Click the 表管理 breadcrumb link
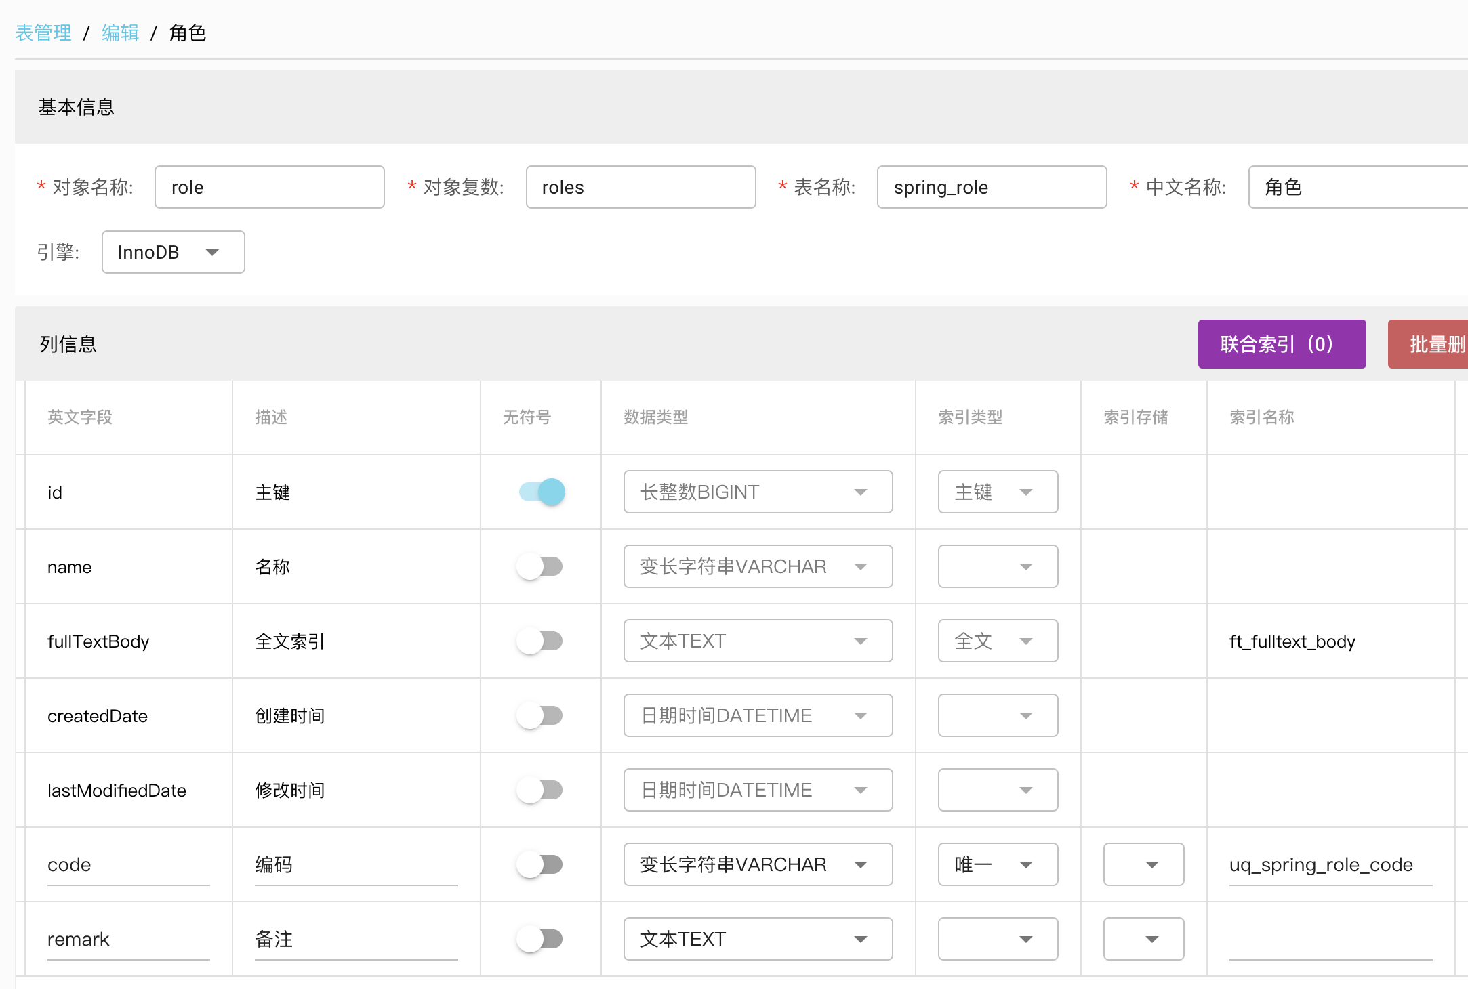Screen dimensions: 1468x989 pos(43,33)
